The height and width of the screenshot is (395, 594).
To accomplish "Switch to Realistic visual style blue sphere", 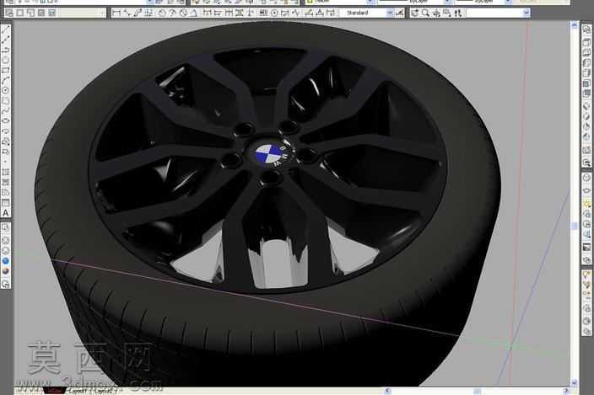I will pos(6,261).
